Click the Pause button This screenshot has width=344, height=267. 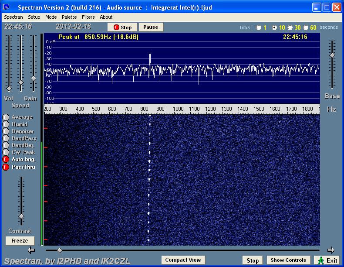coord(151,27)
